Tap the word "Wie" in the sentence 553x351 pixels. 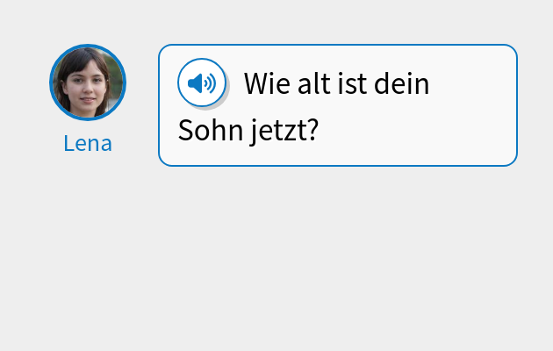pos(267,84)
